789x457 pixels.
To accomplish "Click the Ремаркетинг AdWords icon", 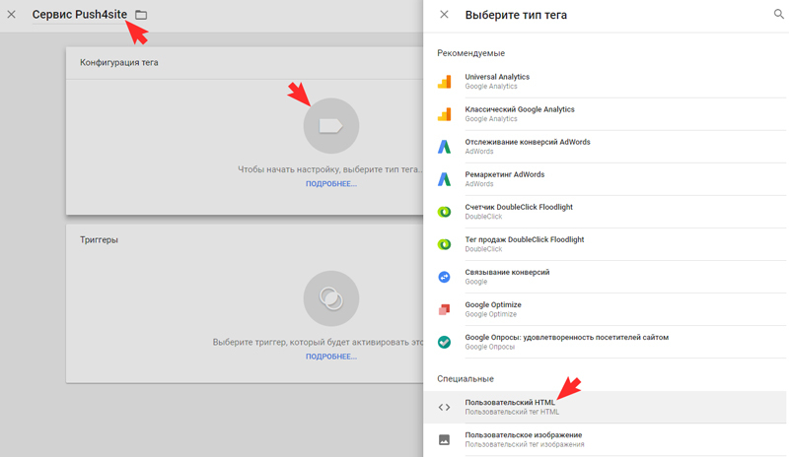I will [445, 179].
